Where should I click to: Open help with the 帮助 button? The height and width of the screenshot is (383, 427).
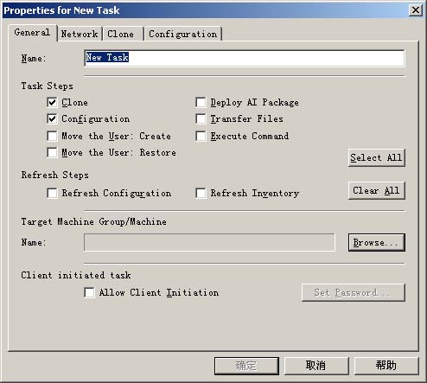386,366
